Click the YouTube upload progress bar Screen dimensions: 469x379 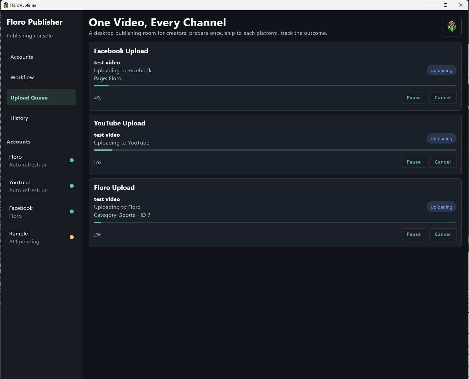coord(275,150)
